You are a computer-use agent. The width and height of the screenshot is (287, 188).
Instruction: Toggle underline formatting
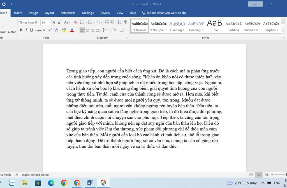(31, 30)
